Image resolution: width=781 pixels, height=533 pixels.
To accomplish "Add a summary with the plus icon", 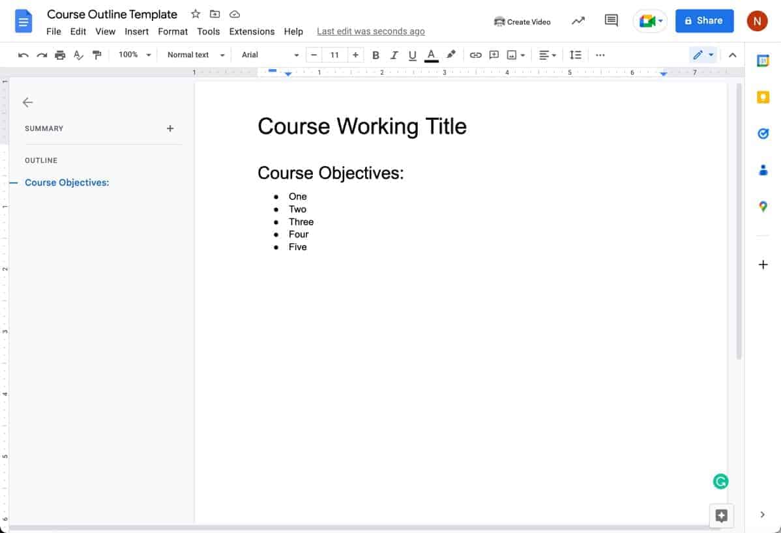I will coord(170,128).
